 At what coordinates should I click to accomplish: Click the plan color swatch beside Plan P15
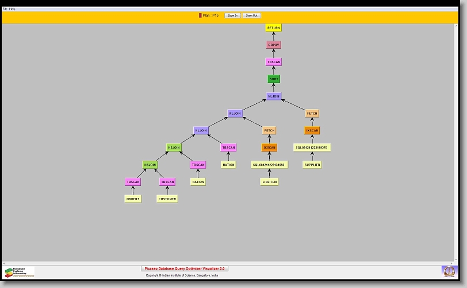coord(200,15)
